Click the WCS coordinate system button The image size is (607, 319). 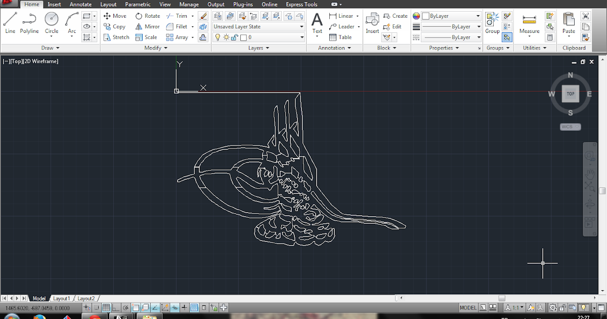click(570, 127)
